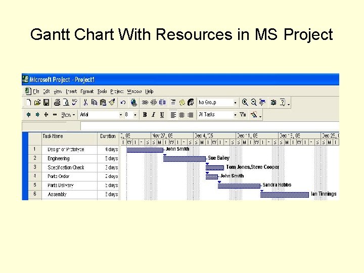Save the project with the floppy icon
The height and width of the screenshot is (273, 364).
click(x=46, y=102)
